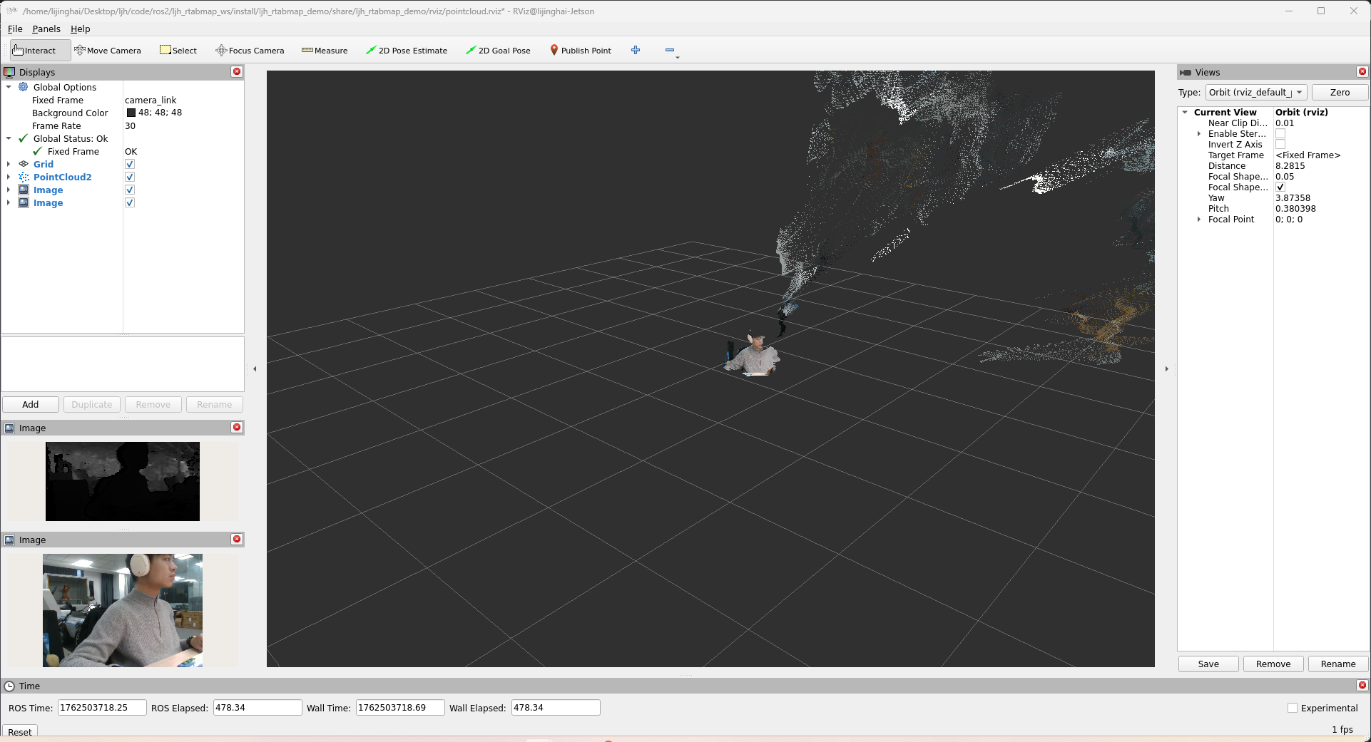Click the Views panel camera icon
This screenshot has height=742, width=1371.
point(1186,72)
